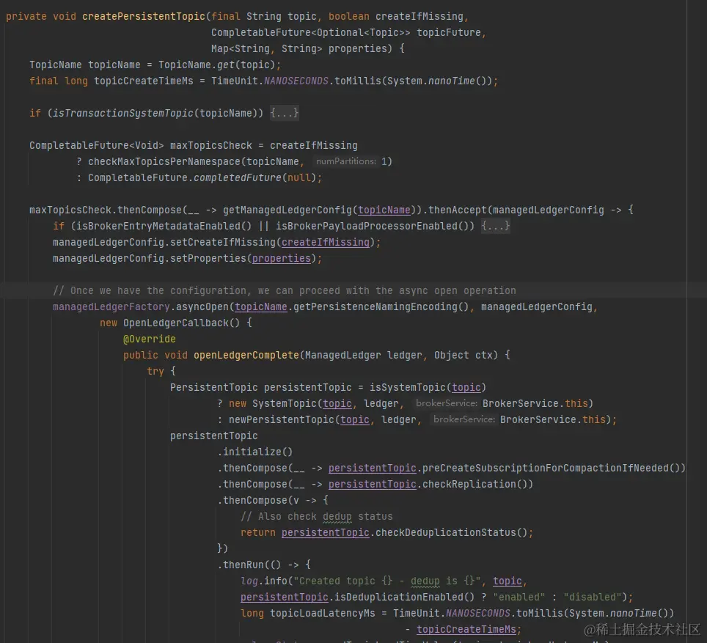Click the asyncOpen method call
This screenshot has height=643, width=707.
(x=202, y=307)
